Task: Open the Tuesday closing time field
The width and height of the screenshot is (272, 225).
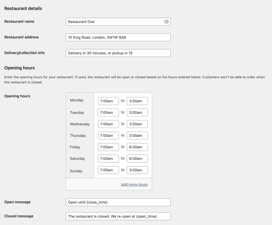Action: pyautogui.click(x=137, y=112)
